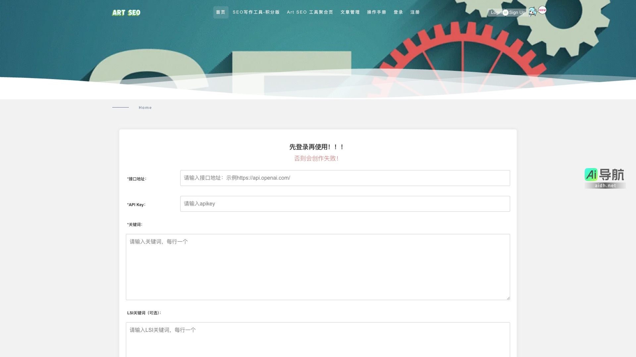Click the 登录 navigation item

coord(398,12)
